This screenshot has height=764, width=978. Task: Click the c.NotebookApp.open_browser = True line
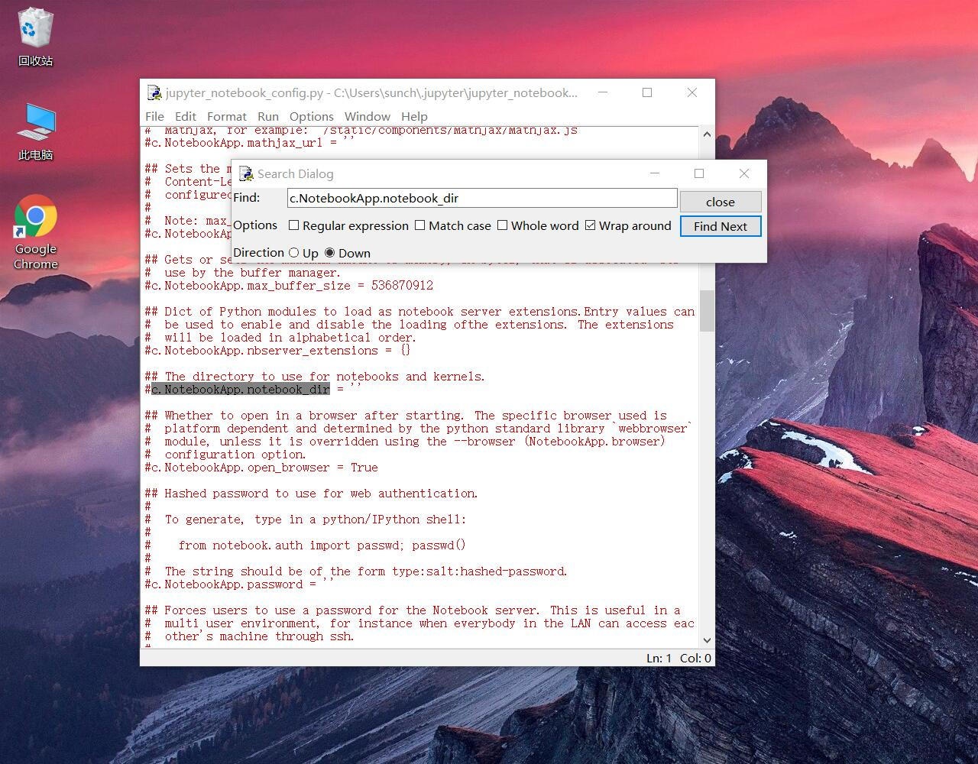pyautogui.click(x=261, y=468)
